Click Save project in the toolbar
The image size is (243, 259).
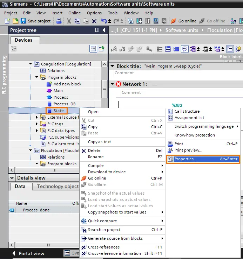tap(36, 21)
